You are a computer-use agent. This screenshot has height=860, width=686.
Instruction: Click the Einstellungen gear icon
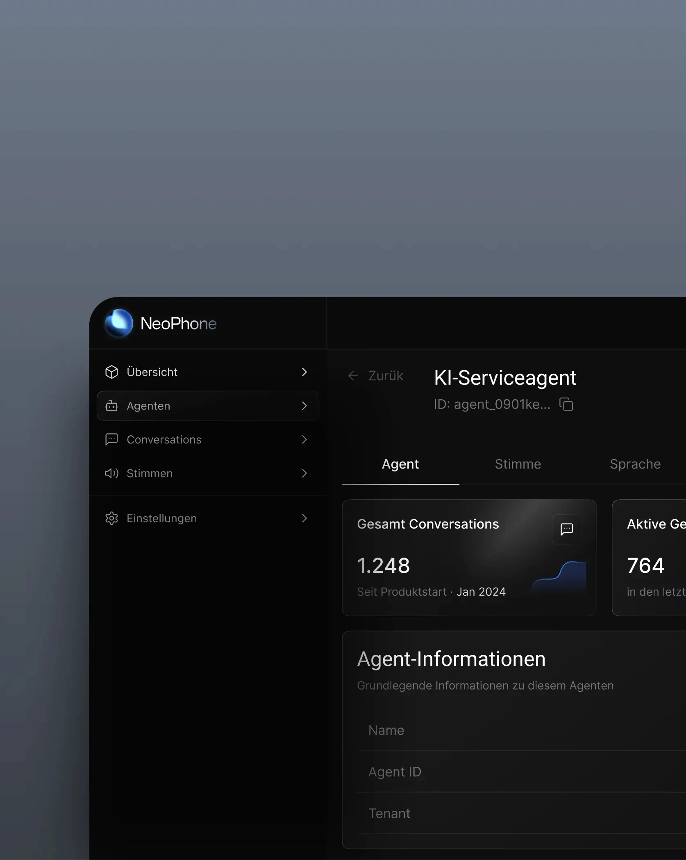tap(111, 518)
